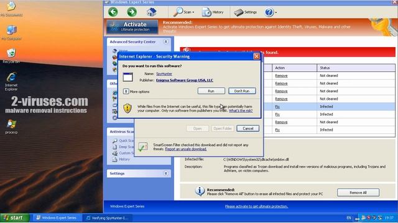Open the My Computer desktop icon
This screenshot has height=223, width=398.
(x=11, y=33)
